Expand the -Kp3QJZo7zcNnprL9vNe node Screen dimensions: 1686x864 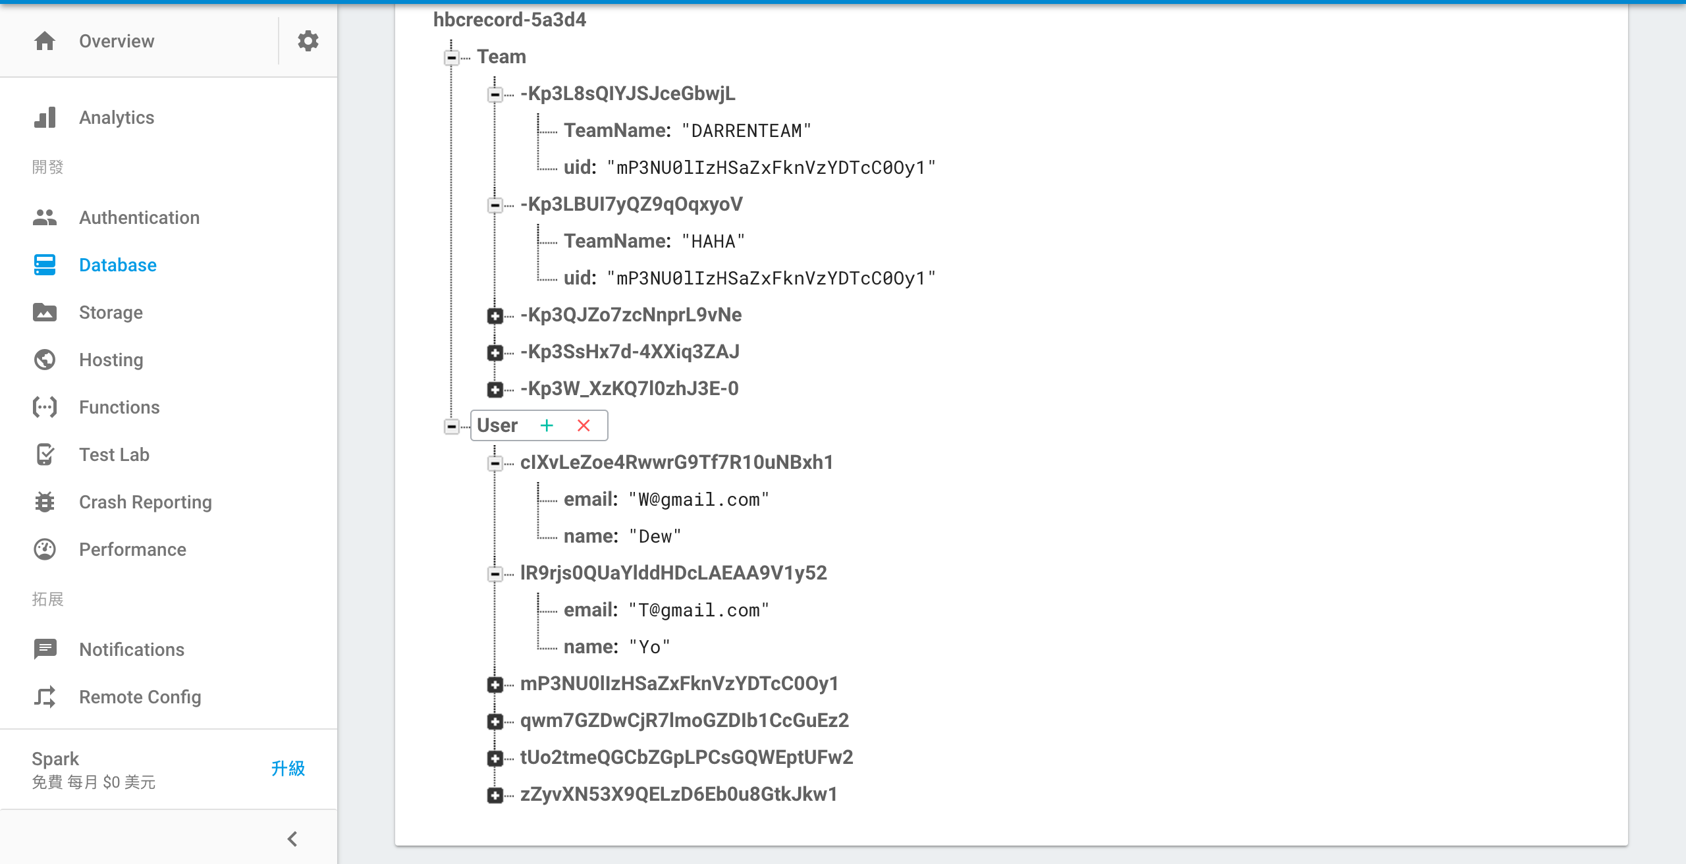[495, 316]
